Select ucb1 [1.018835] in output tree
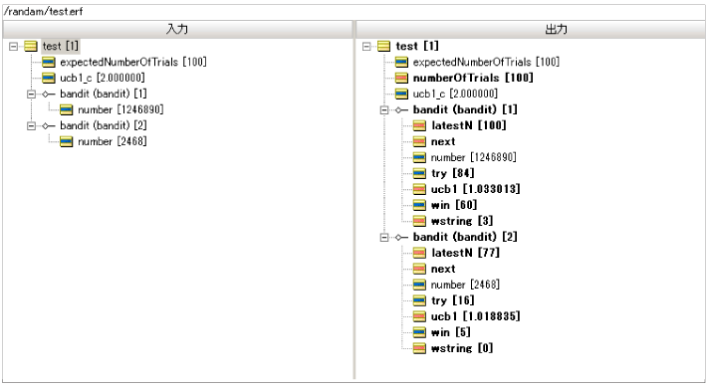This screenshot has width=707, height=387. pos(476,316)
